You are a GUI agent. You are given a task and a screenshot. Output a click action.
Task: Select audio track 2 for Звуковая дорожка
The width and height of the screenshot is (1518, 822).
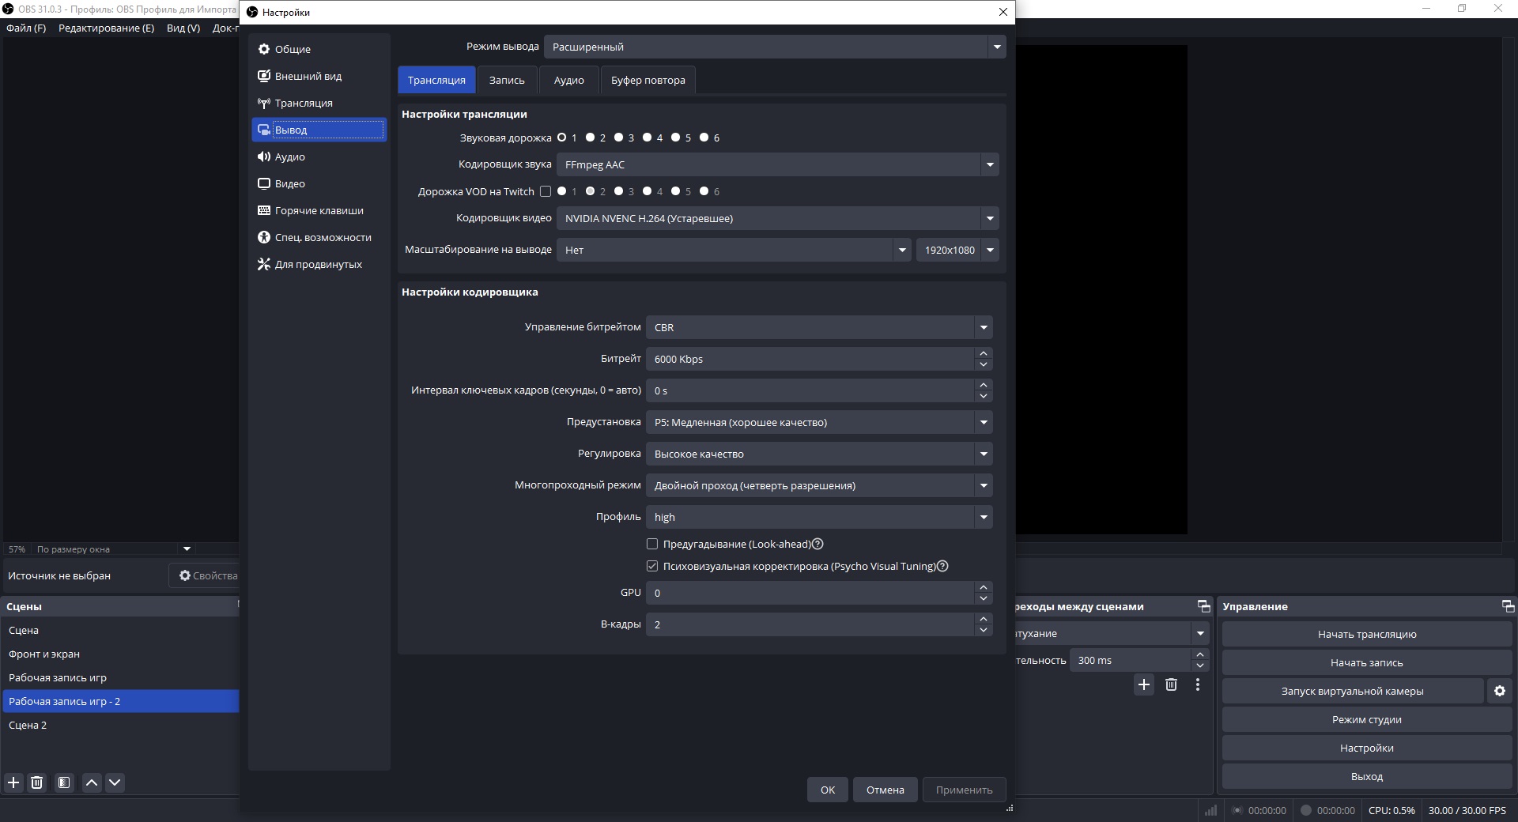590,138
